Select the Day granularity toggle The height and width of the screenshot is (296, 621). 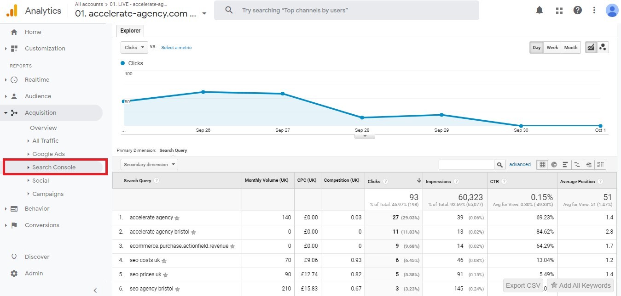pos(537,47)
